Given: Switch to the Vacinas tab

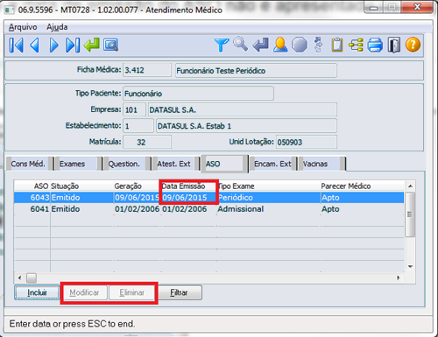Looking at the screenshot, I should click(321, 164).
